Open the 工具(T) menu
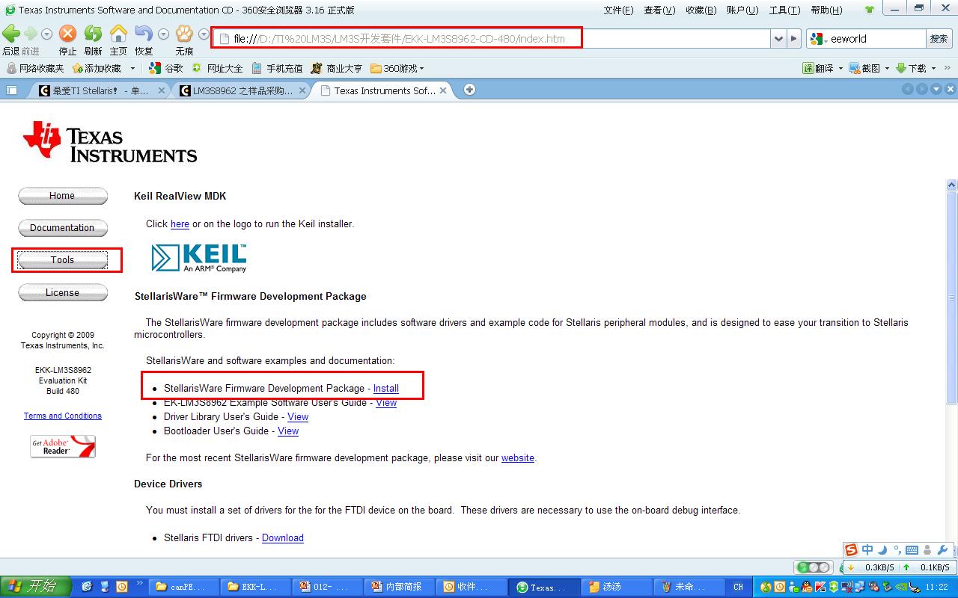958x598 pixels. click(784, 10)
